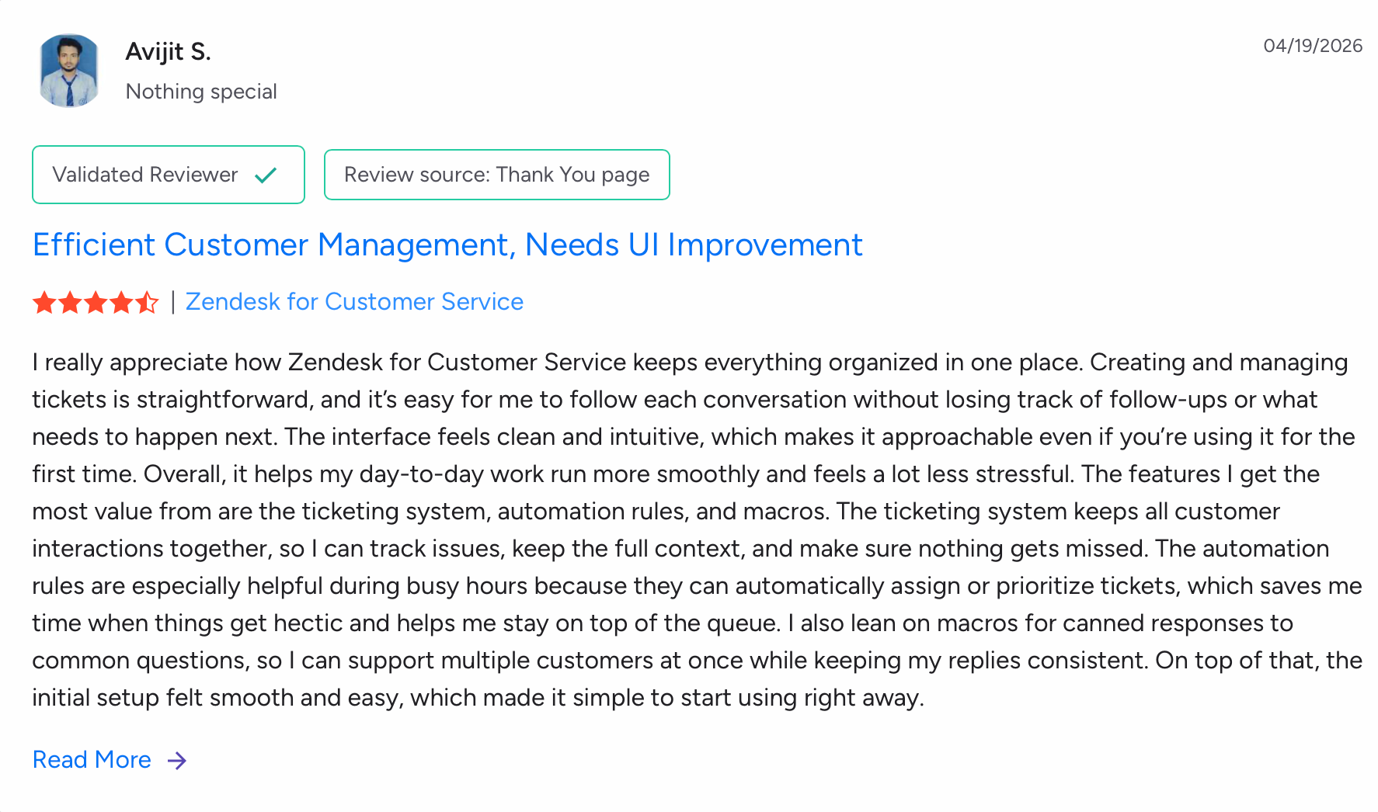Click the second rating star
The image size is (1378, 812).
[x=70, y=302]
